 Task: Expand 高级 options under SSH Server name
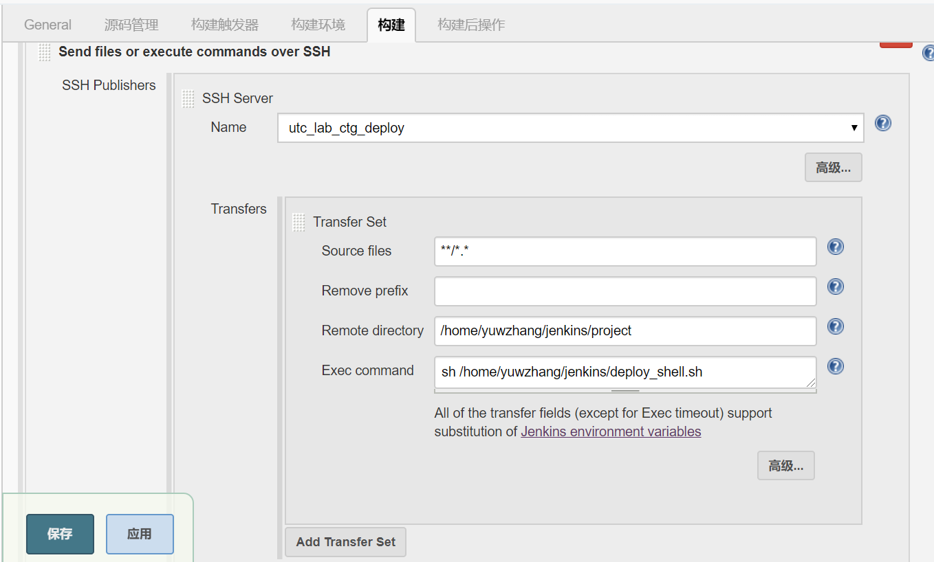click(x=833, y=168)
